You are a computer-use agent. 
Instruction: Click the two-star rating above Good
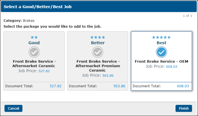[34, 37]
